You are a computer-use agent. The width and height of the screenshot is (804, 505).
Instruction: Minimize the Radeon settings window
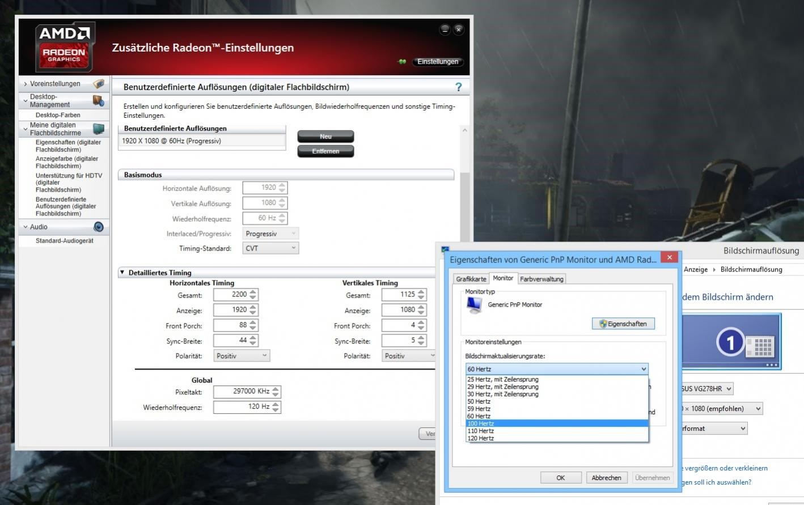(x=445, y=29)
